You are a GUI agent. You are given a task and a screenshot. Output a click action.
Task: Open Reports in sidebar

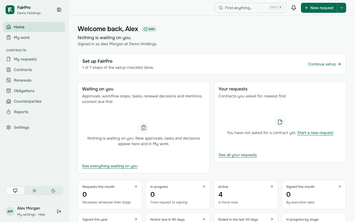coord(34,112)
